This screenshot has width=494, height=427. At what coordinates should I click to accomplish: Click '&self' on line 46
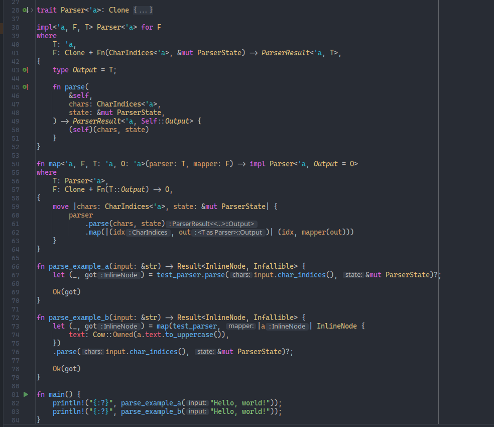[x=79, y=95]
